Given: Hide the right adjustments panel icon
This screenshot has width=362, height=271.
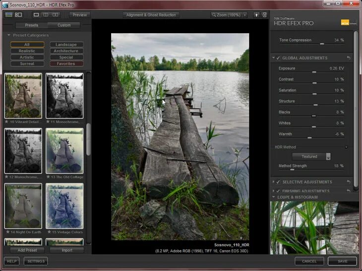Looking at the screenshot, I should (264, 15).
